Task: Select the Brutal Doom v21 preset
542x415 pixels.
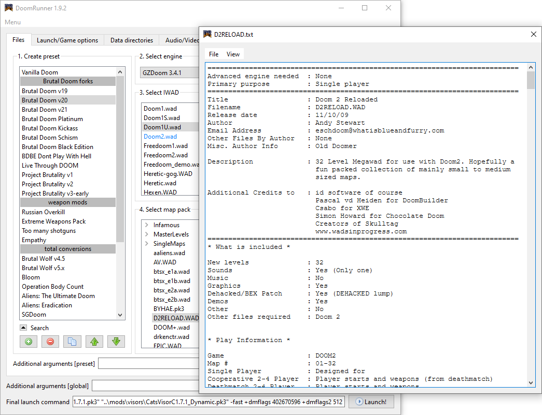Action: [x=68, y=109]
